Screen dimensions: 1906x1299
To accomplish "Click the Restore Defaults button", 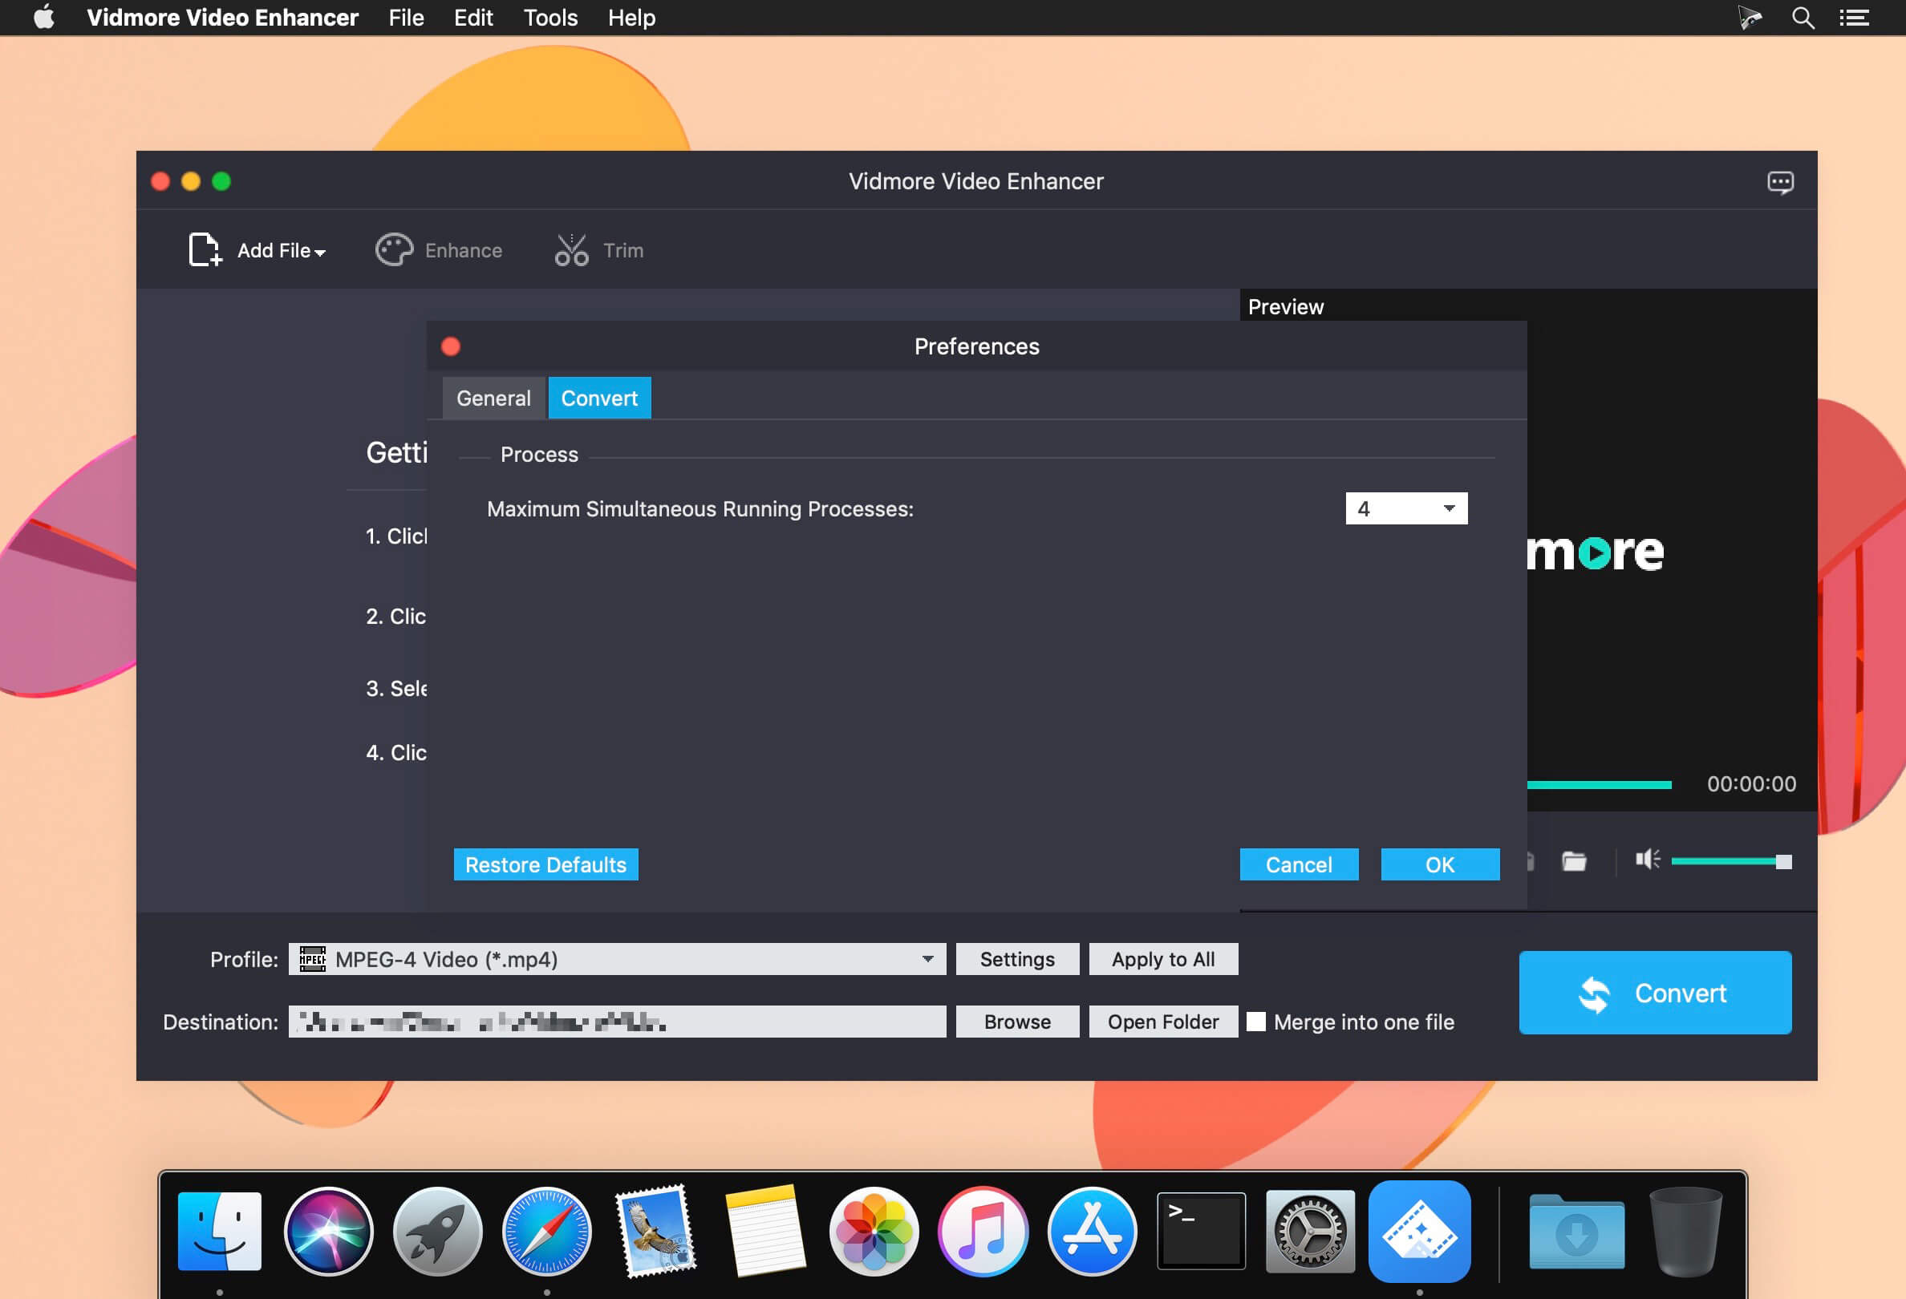I will pos(545,864).
